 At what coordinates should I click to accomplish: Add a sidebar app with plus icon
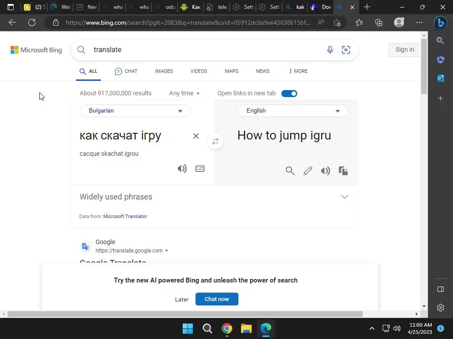click(440, 98)
